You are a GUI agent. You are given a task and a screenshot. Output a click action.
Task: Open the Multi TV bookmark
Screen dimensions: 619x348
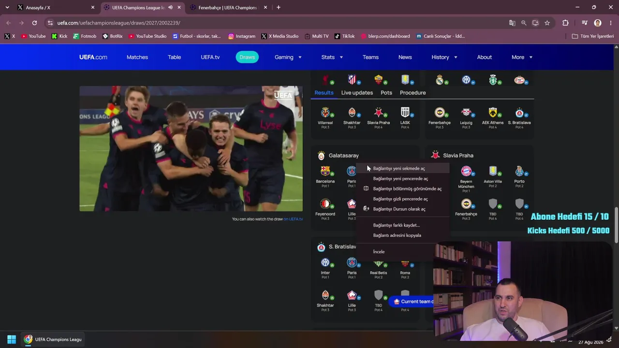(316, 36)
